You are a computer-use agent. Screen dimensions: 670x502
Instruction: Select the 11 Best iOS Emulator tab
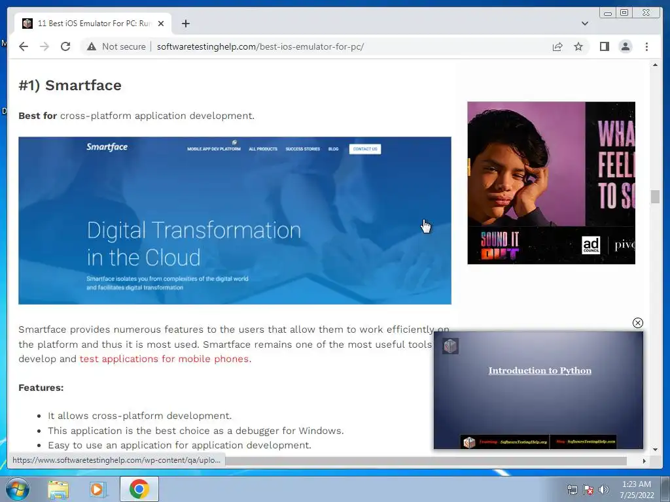coord(93,24)
